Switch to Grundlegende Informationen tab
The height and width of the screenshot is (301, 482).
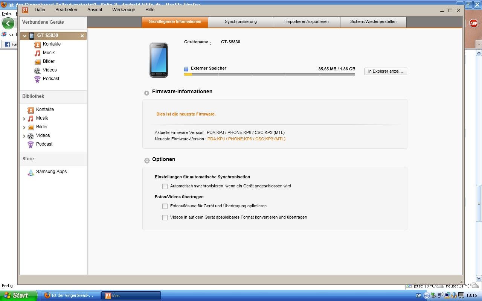pos(175,22)
